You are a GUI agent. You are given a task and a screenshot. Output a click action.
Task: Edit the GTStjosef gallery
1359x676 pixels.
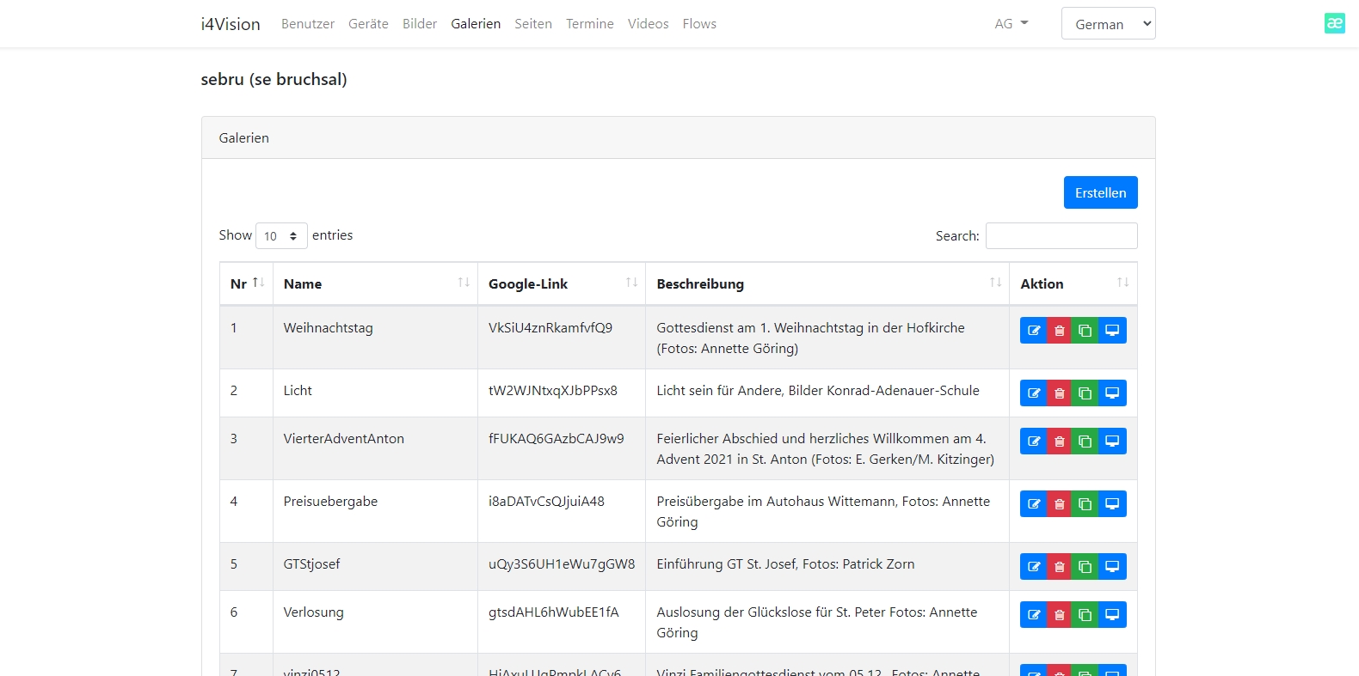pyautogui.click(x=1034, y=567)
